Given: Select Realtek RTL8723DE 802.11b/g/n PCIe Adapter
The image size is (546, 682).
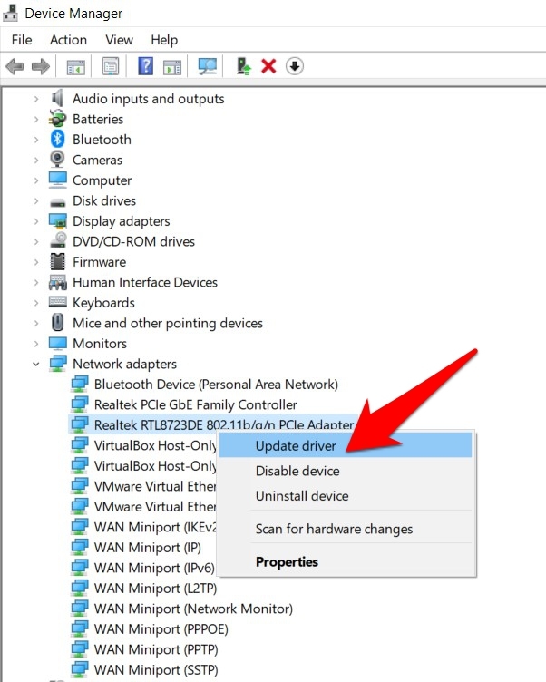Looking at the screenshot, I should 224,424.
